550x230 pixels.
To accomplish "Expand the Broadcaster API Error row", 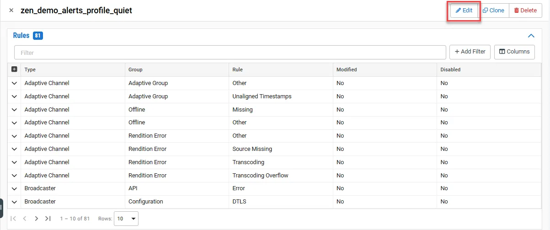I will pos(14,188).
